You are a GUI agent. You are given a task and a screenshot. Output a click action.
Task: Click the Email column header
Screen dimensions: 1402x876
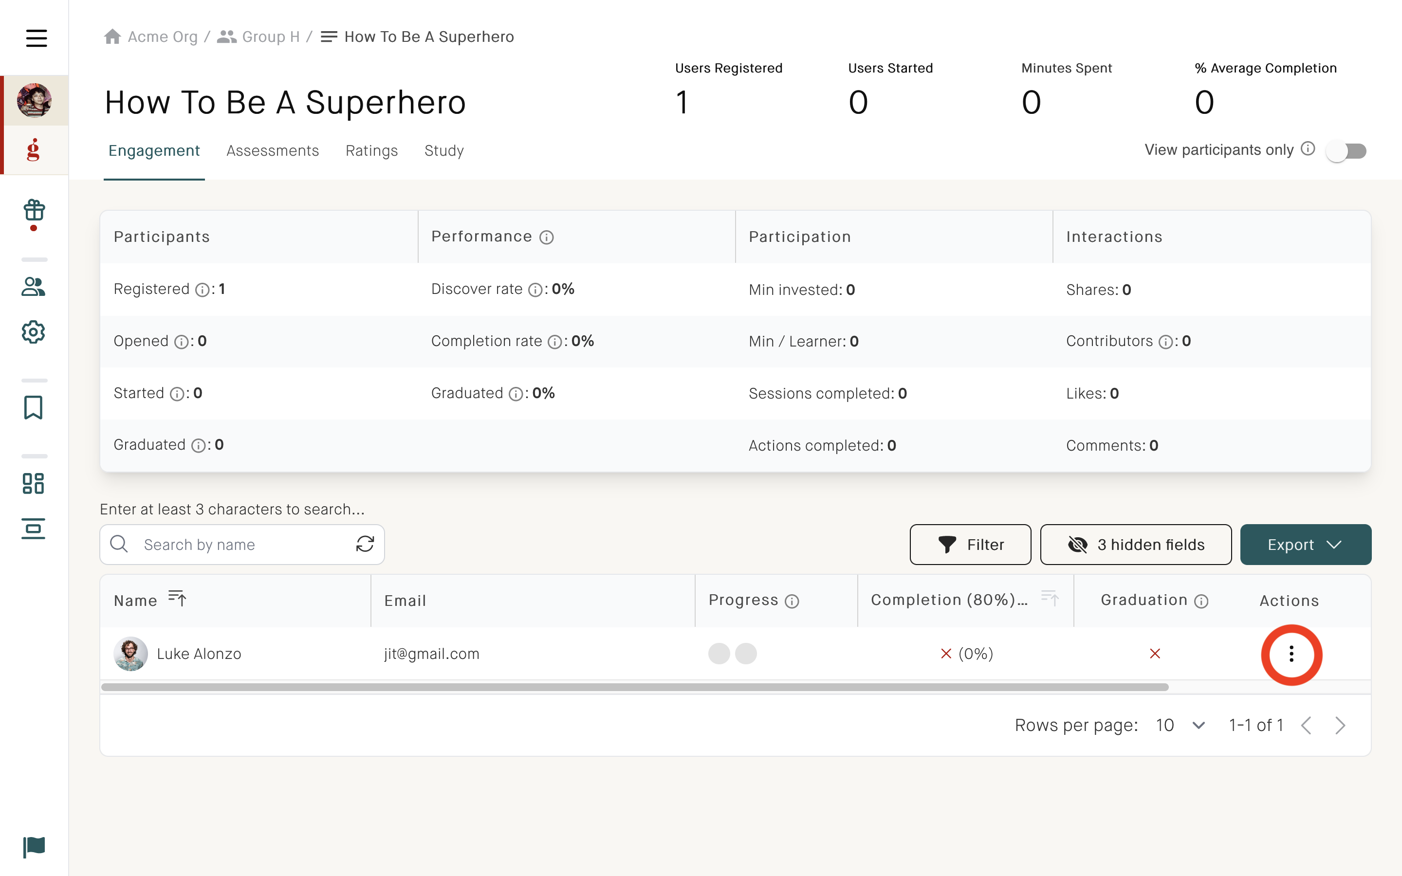point(405,601)
